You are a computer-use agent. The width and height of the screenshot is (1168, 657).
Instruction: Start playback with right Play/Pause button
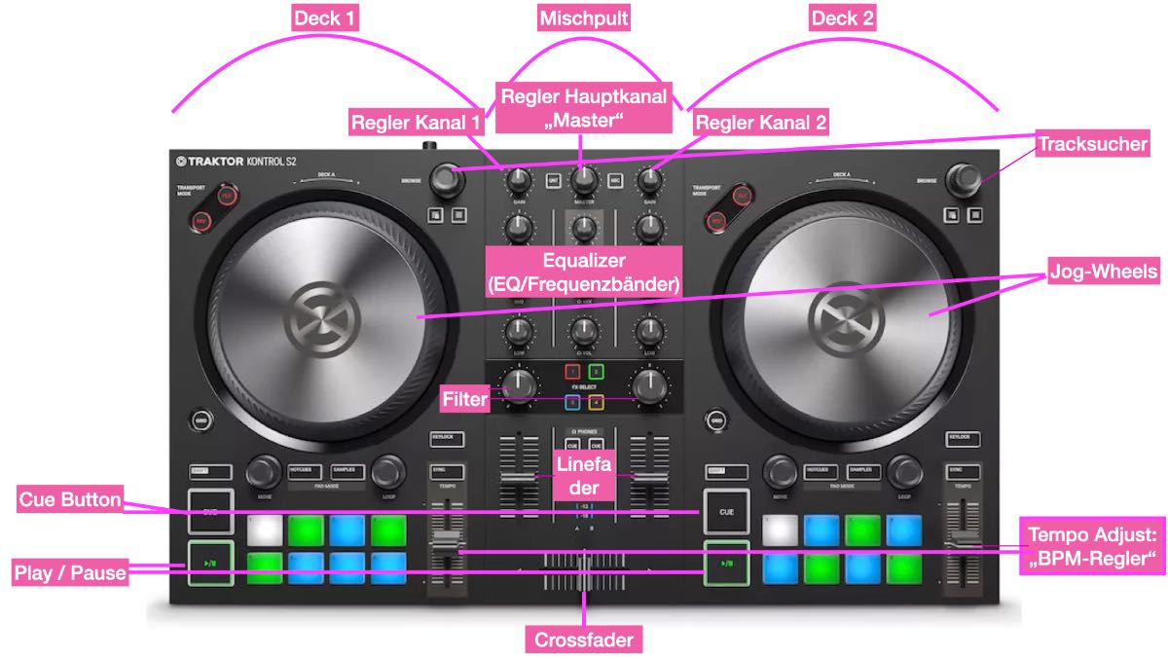(x=728, y=563)
